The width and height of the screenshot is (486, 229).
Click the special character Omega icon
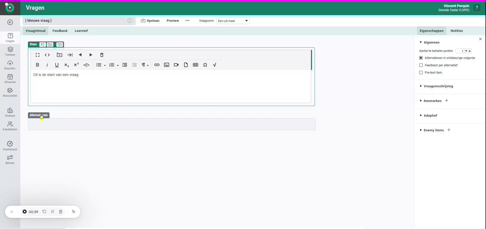pos(205,65)
